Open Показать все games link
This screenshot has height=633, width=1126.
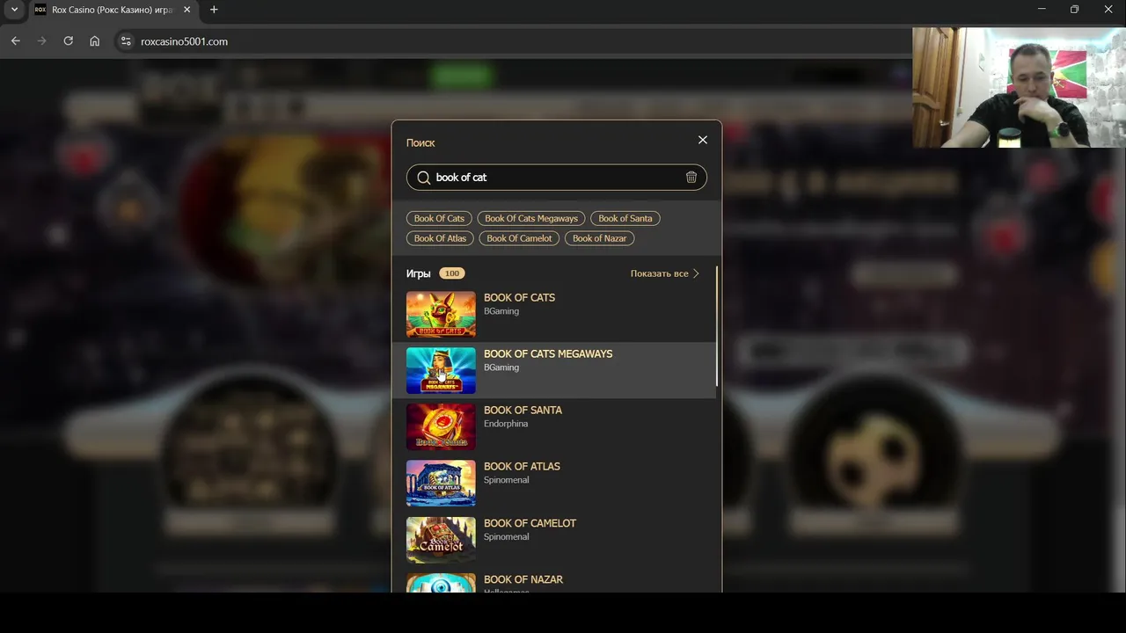(665, 273)
